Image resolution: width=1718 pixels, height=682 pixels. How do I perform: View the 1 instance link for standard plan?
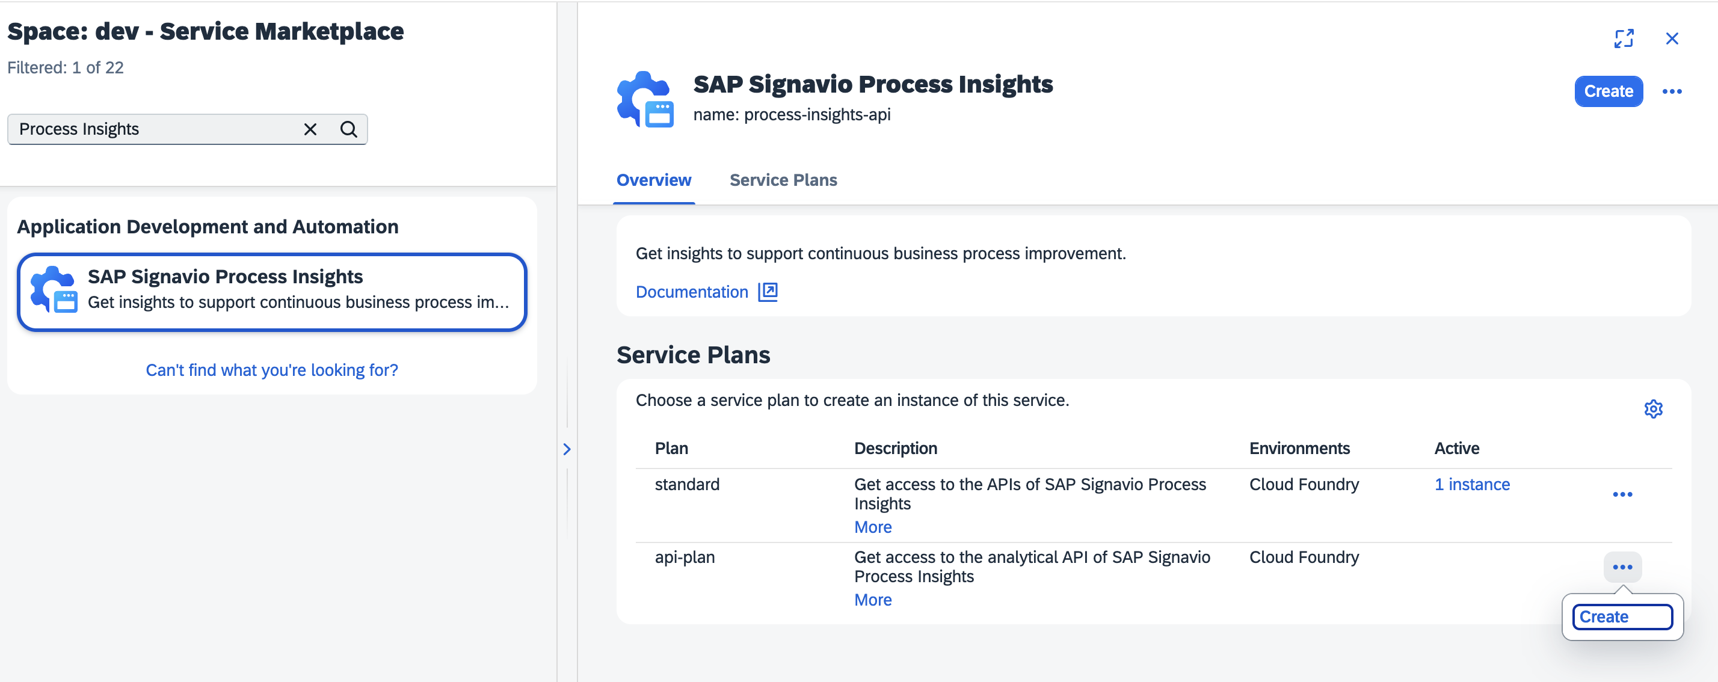pos(1472,484)
